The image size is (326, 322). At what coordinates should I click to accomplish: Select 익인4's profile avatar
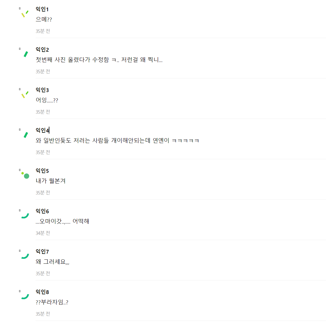[x=25, y=135]
